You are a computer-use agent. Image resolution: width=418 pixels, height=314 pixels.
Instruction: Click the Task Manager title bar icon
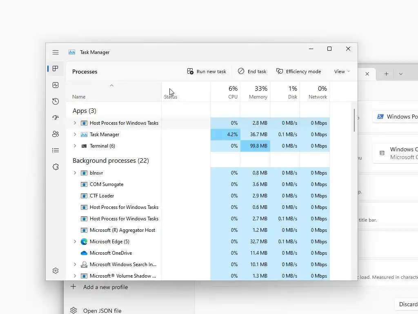(72, 52)
